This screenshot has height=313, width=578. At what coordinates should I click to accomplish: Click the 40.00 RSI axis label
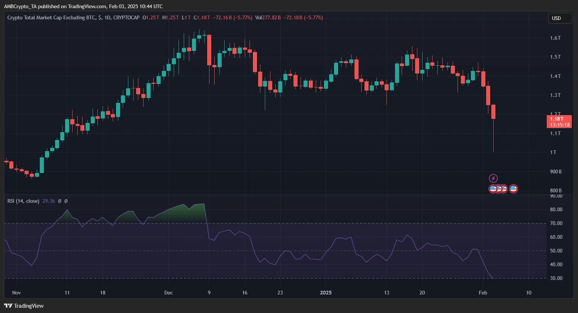pyautogui.click(x=556, y=264)
